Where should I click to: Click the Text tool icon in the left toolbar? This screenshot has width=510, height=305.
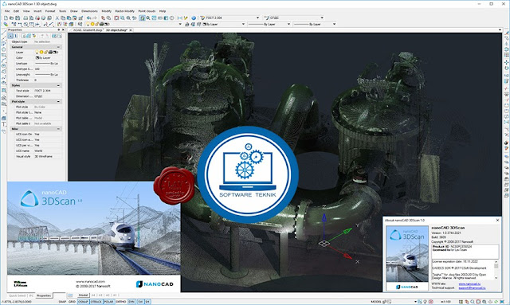[3, 124]
